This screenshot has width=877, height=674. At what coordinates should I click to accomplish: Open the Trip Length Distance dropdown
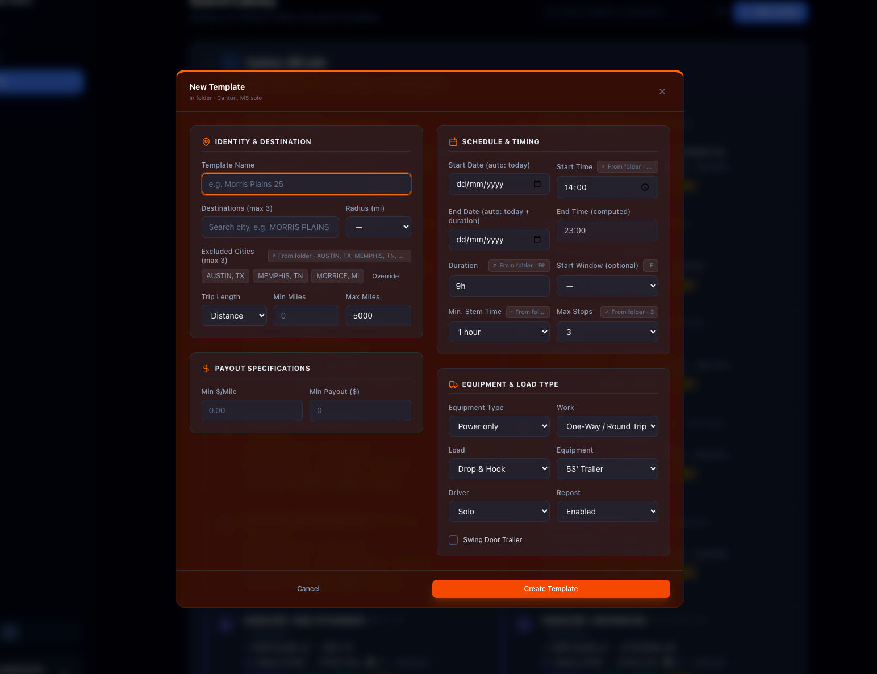(x=234, y=316)
